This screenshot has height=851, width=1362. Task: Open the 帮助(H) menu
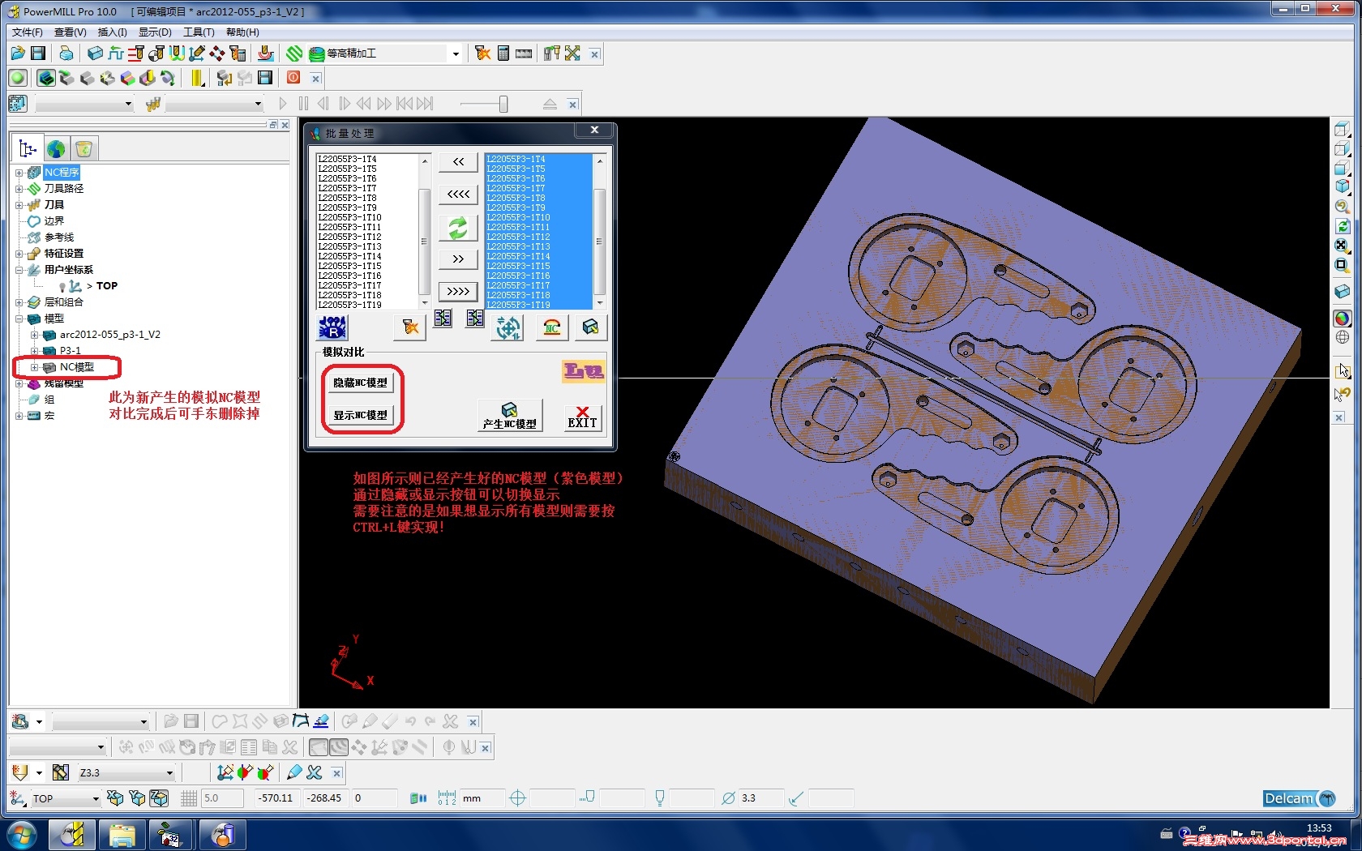[x=242, y=32]
